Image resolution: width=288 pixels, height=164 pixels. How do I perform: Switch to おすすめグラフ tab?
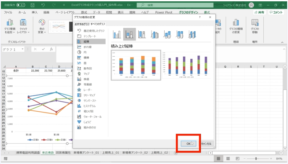click(x=82, y=24)
